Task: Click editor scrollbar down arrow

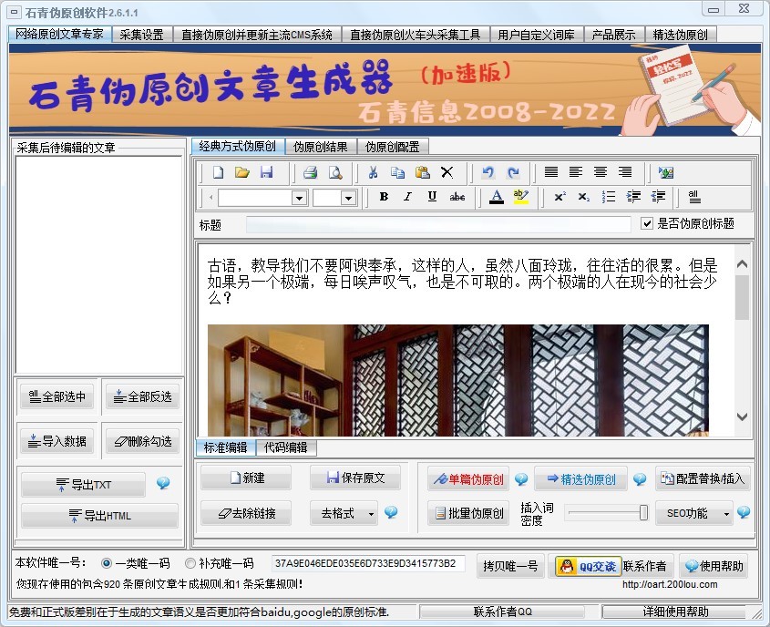Action: [x=742, y=416]
